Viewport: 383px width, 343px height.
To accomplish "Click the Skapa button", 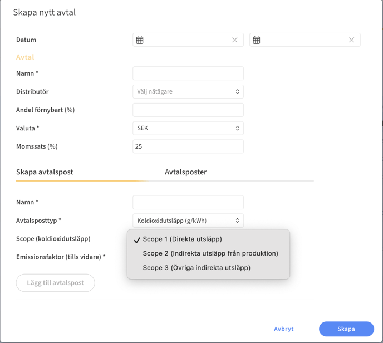I will pyautogui.click(x=346, y=329).
